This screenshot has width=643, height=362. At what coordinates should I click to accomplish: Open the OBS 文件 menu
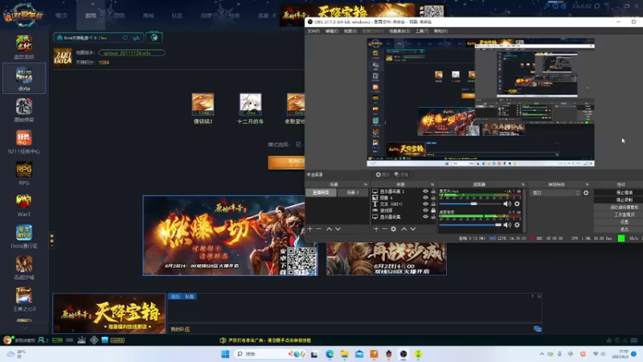(313, 31)
